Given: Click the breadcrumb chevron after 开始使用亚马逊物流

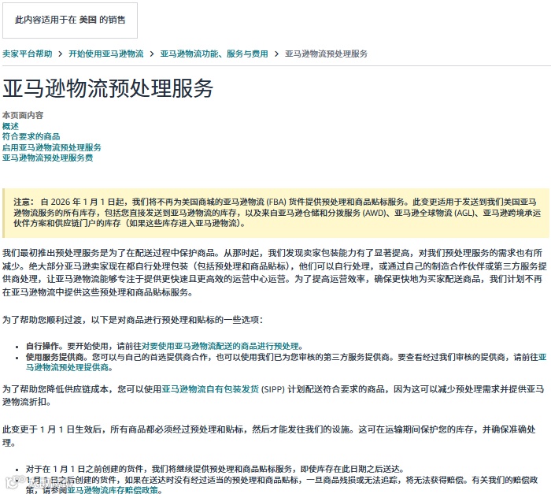Looking at the screenshot, I should (x=152, y=54).
